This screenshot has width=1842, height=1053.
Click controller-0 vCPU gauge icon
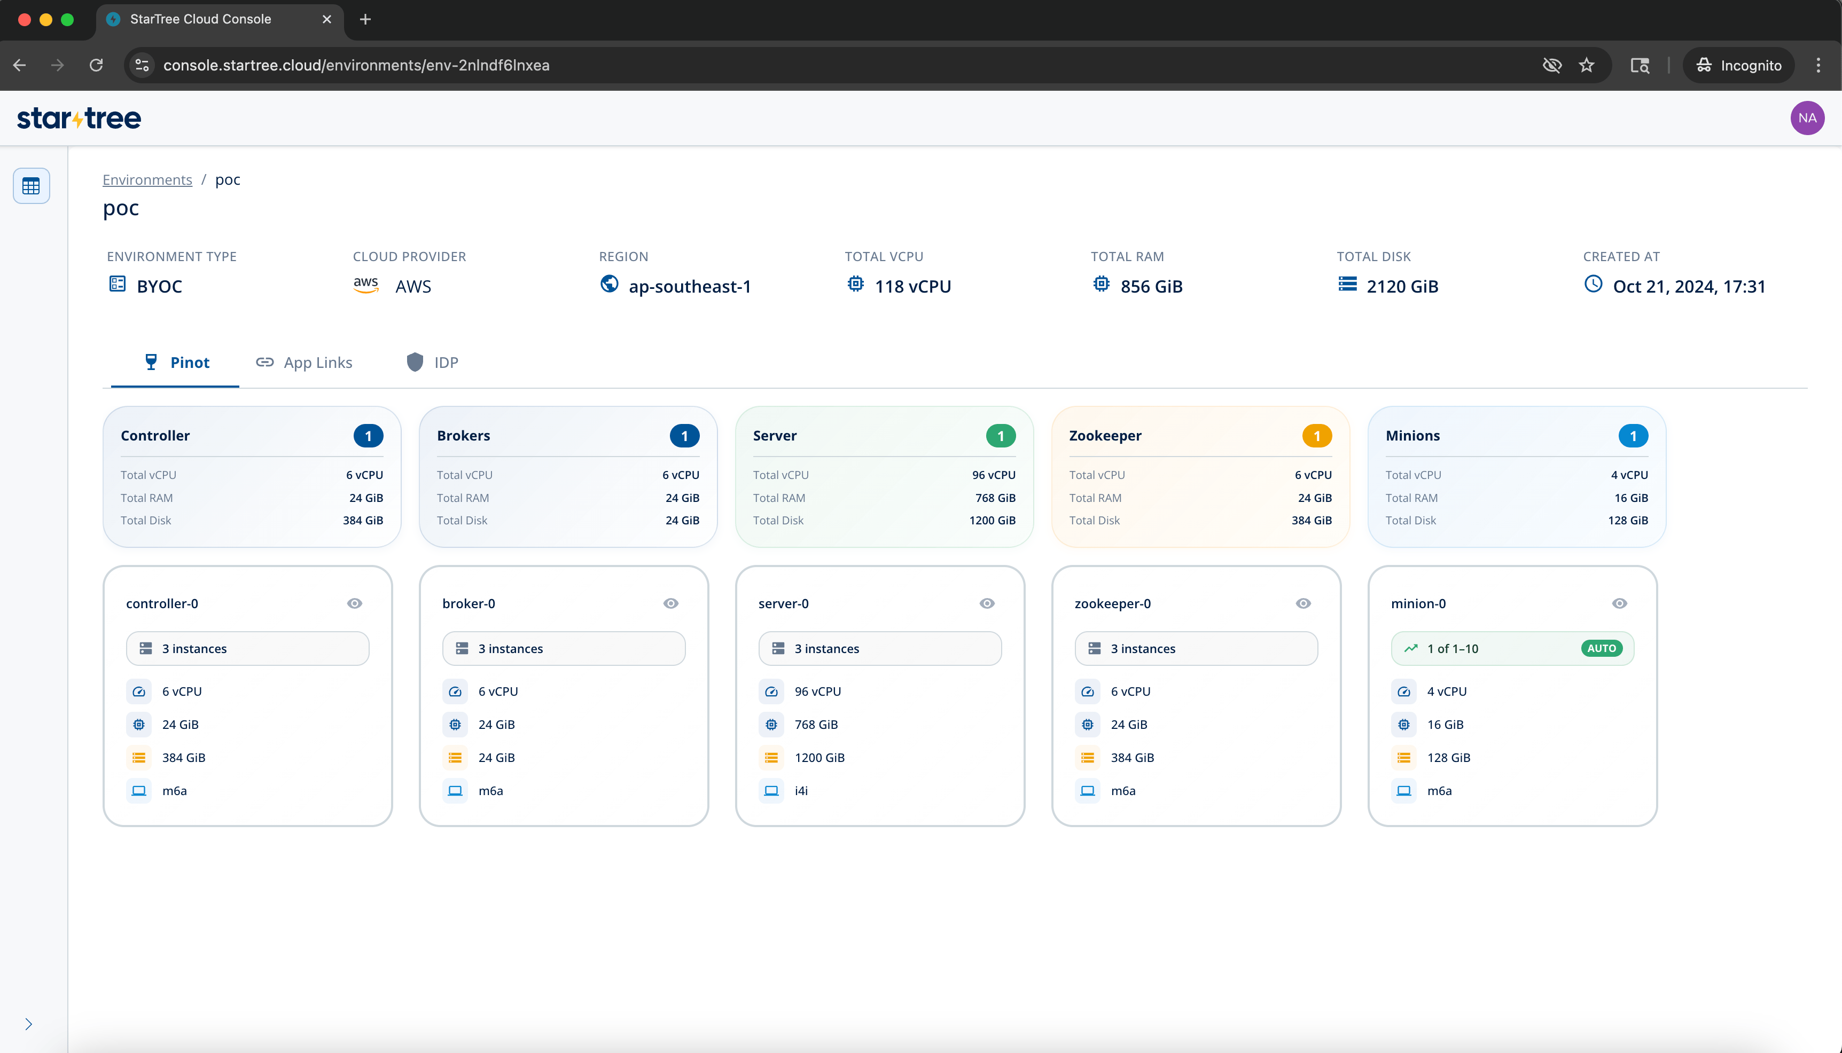point(139,691)
